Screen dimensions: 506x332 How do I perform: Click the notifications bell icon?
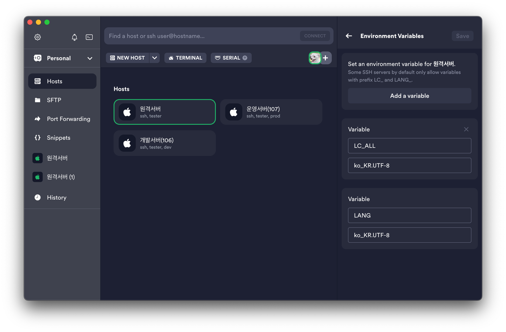74,37
